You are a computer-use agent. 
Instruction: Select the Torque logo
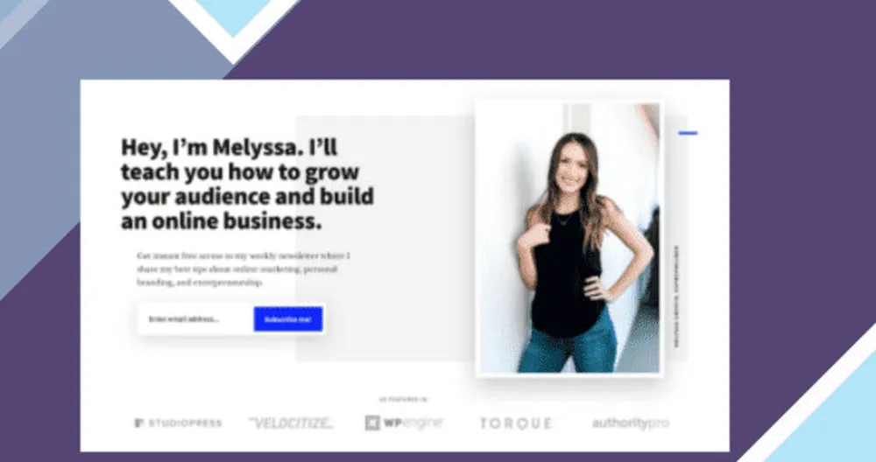[x=516, y=423]
